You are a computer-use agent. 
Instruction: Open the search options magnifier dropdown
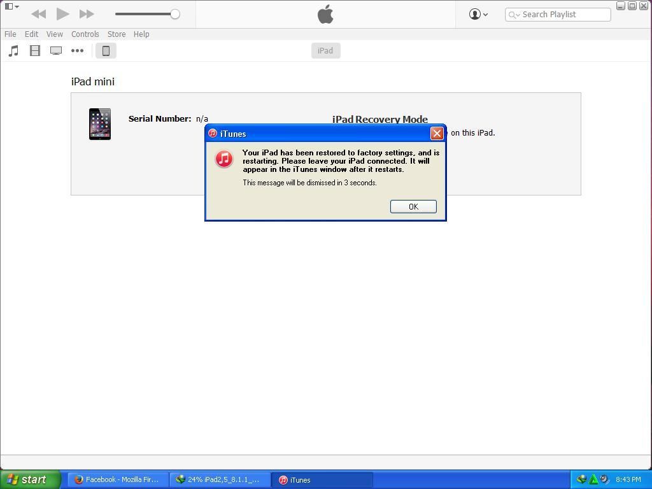coord(514,15)
